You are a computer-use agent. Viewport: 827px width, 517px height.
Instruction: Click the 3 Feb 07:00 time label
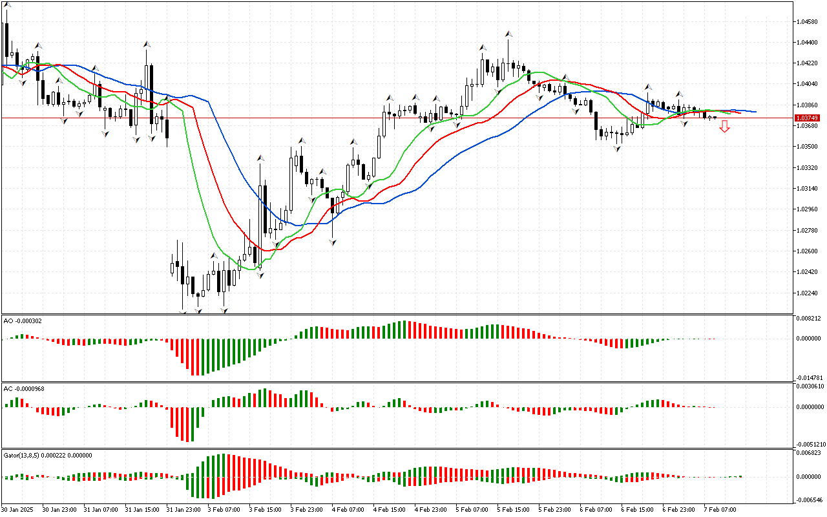pos(224,509)
